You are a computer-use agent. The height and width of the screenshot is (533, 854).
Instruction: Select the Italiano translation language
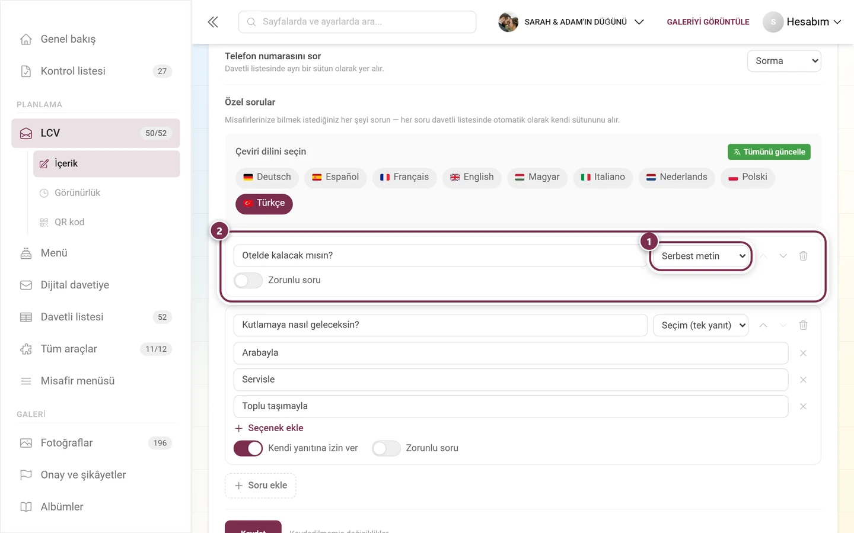pyautogui.click(x=603, y=177)
